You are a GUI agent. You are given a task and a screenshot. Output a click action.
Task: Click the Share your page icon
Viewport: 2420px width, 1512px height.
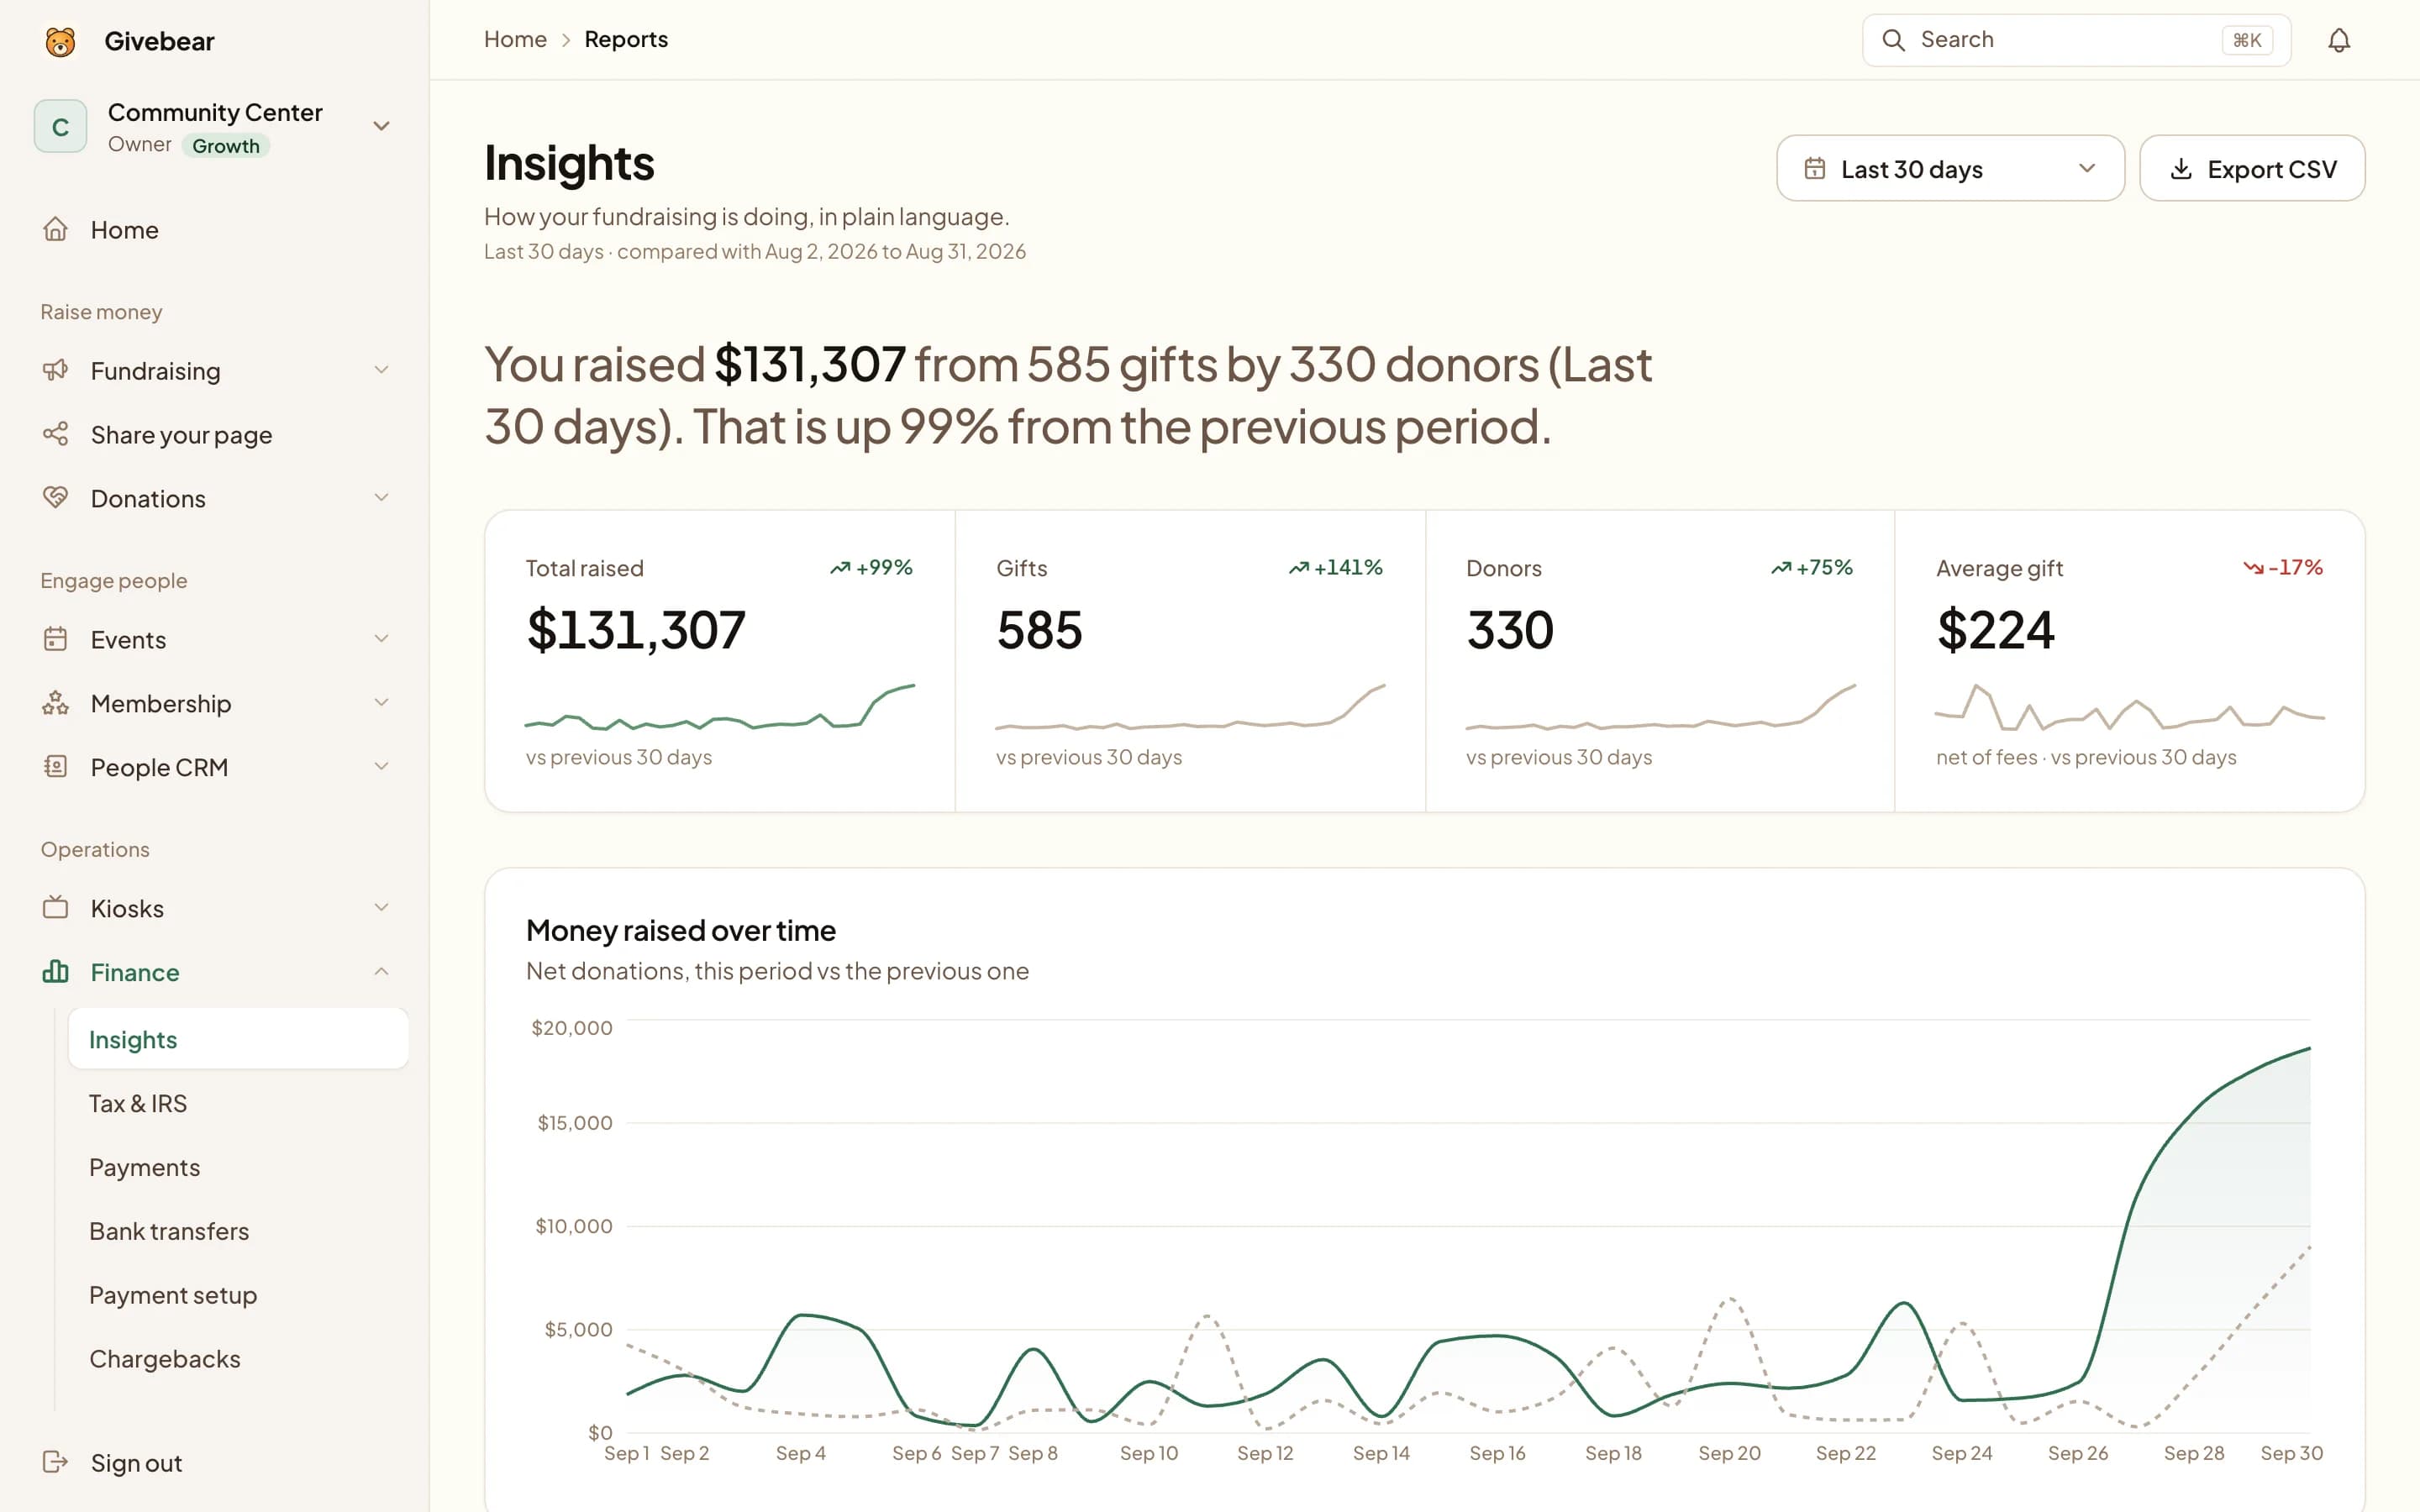55,434
